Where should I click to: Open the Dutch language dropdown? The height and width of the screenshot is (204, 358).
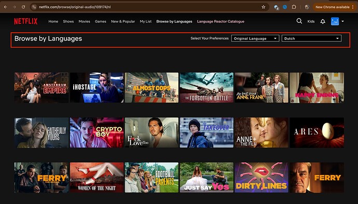312,38
